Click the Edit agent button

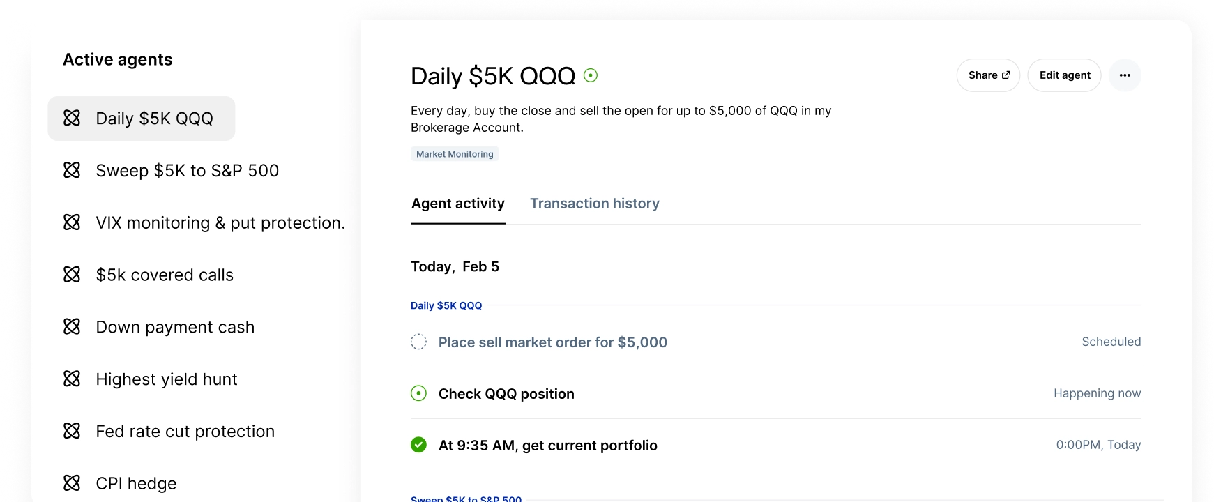tap(1064, 75)
